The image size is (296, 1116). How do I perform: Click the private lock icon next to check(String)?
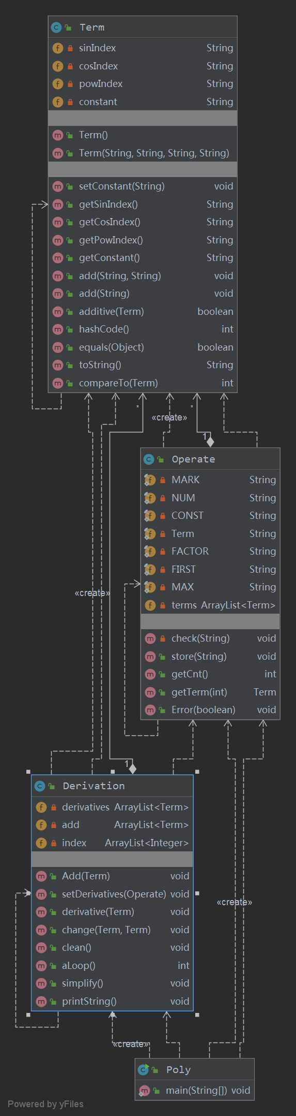(x=163, y=639)
